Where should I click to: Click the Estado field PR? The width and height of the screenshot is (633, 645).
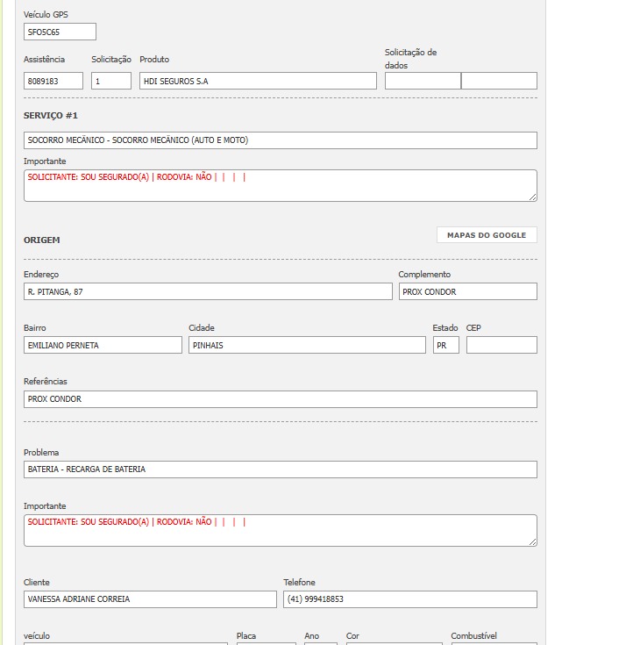(446, 345)
